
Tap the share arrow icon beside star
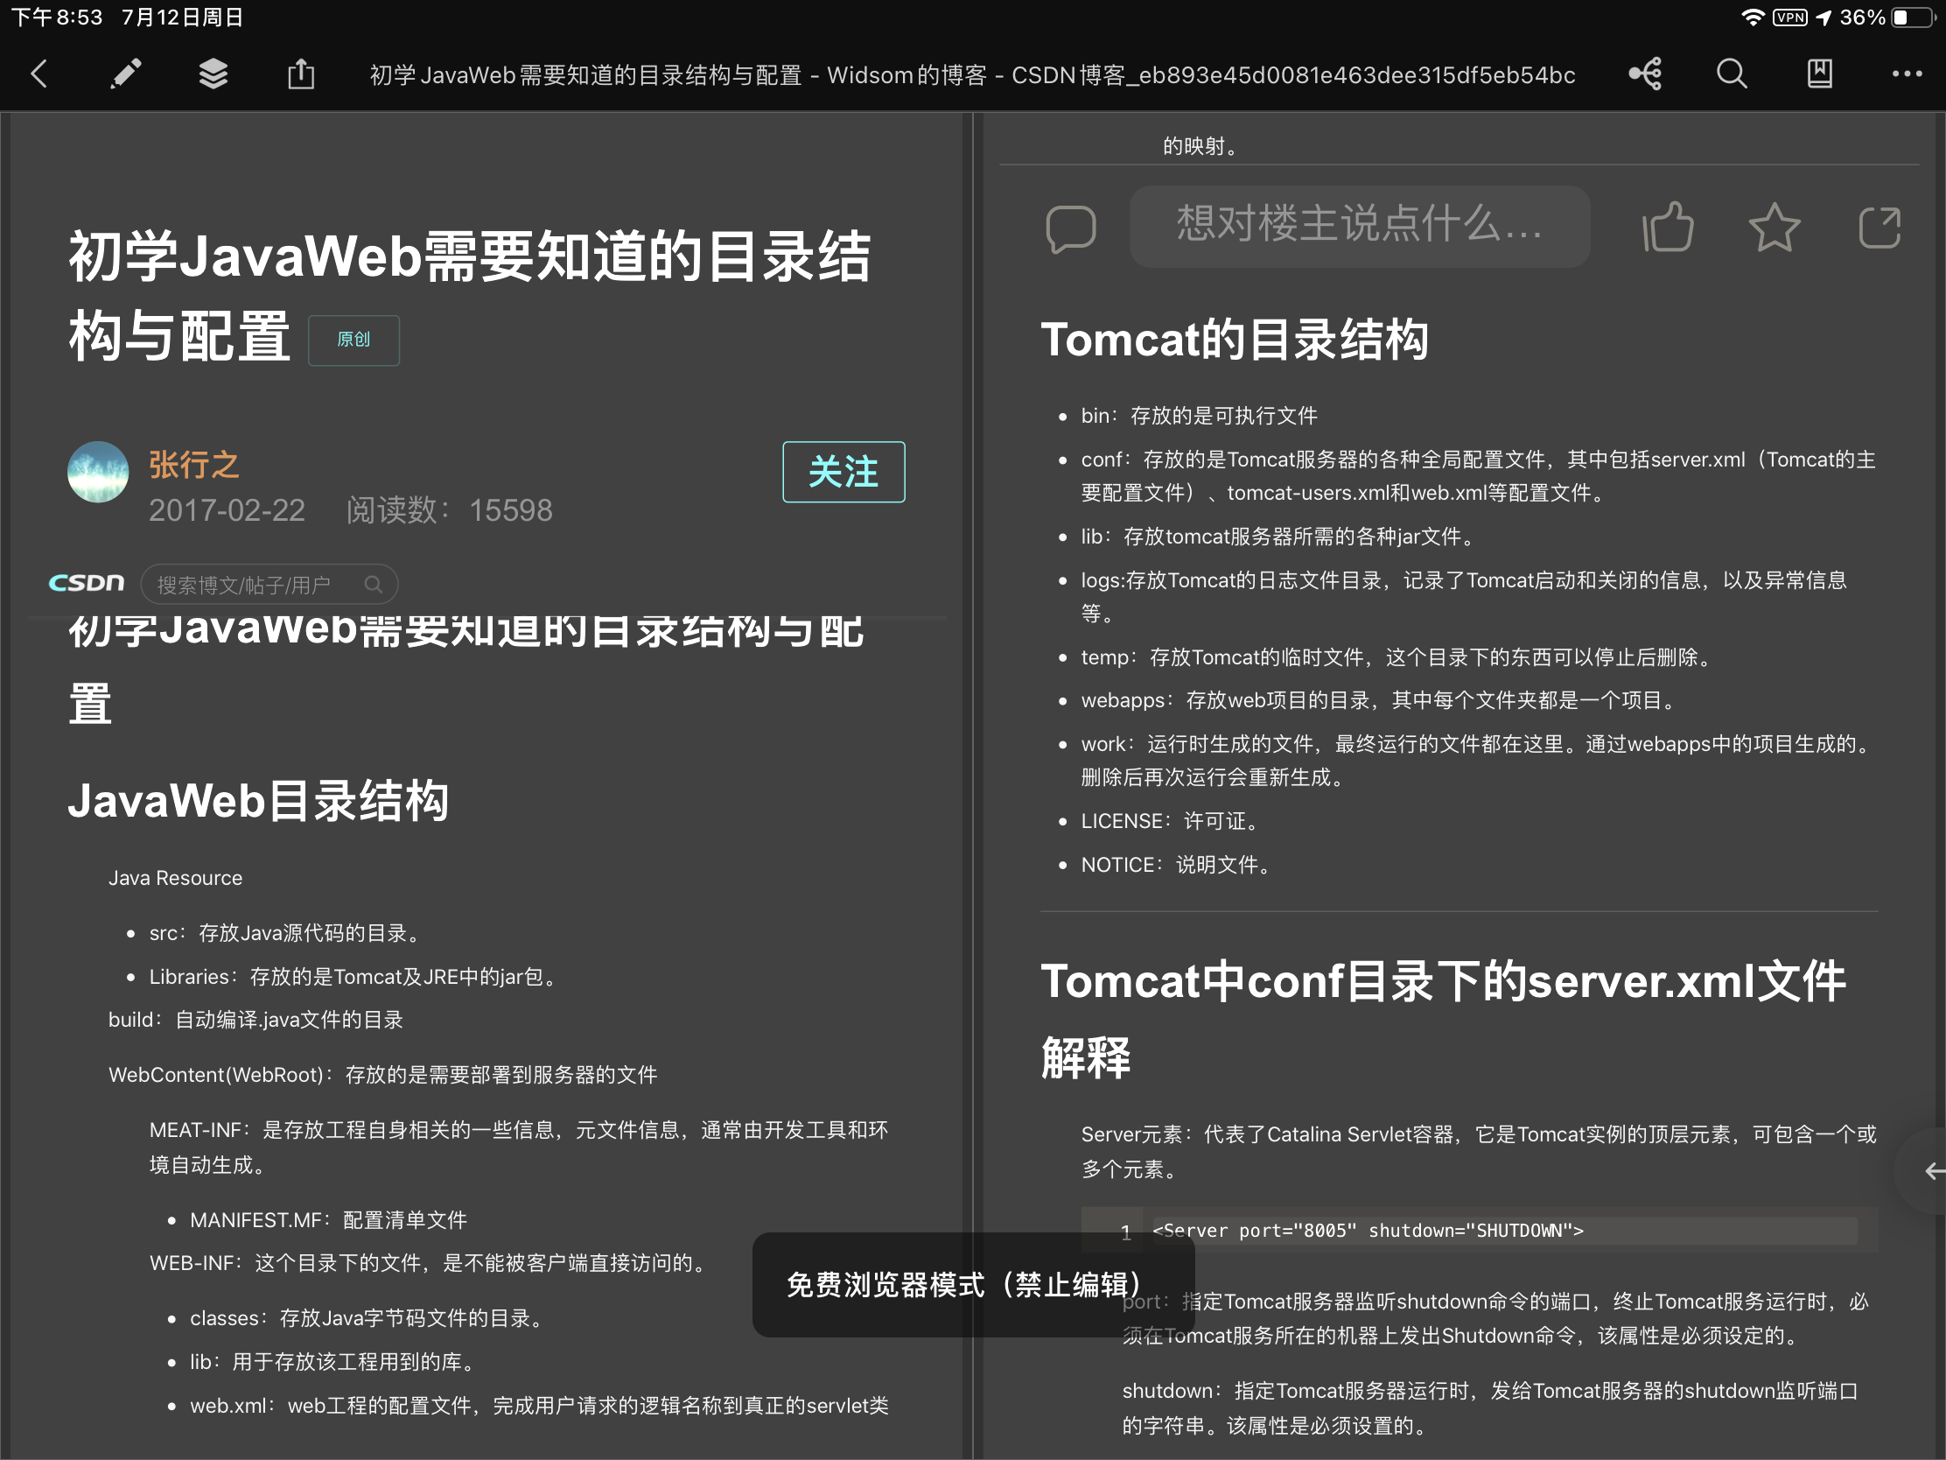[x=1879, y=227]
